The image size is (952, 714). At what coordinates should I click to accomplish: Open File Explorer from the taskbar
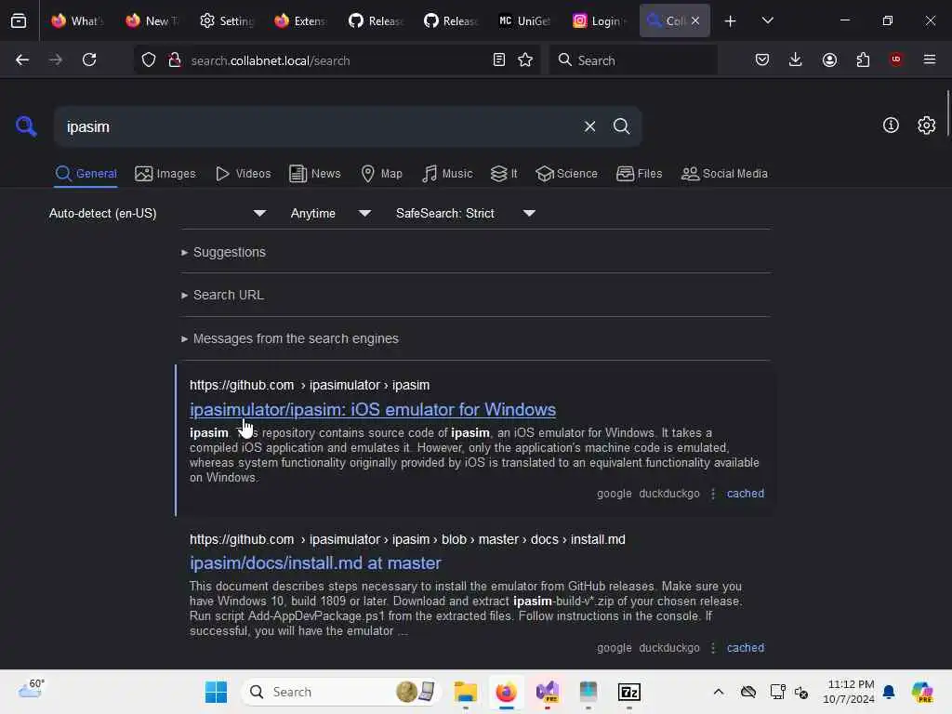[x=466, y=692]
